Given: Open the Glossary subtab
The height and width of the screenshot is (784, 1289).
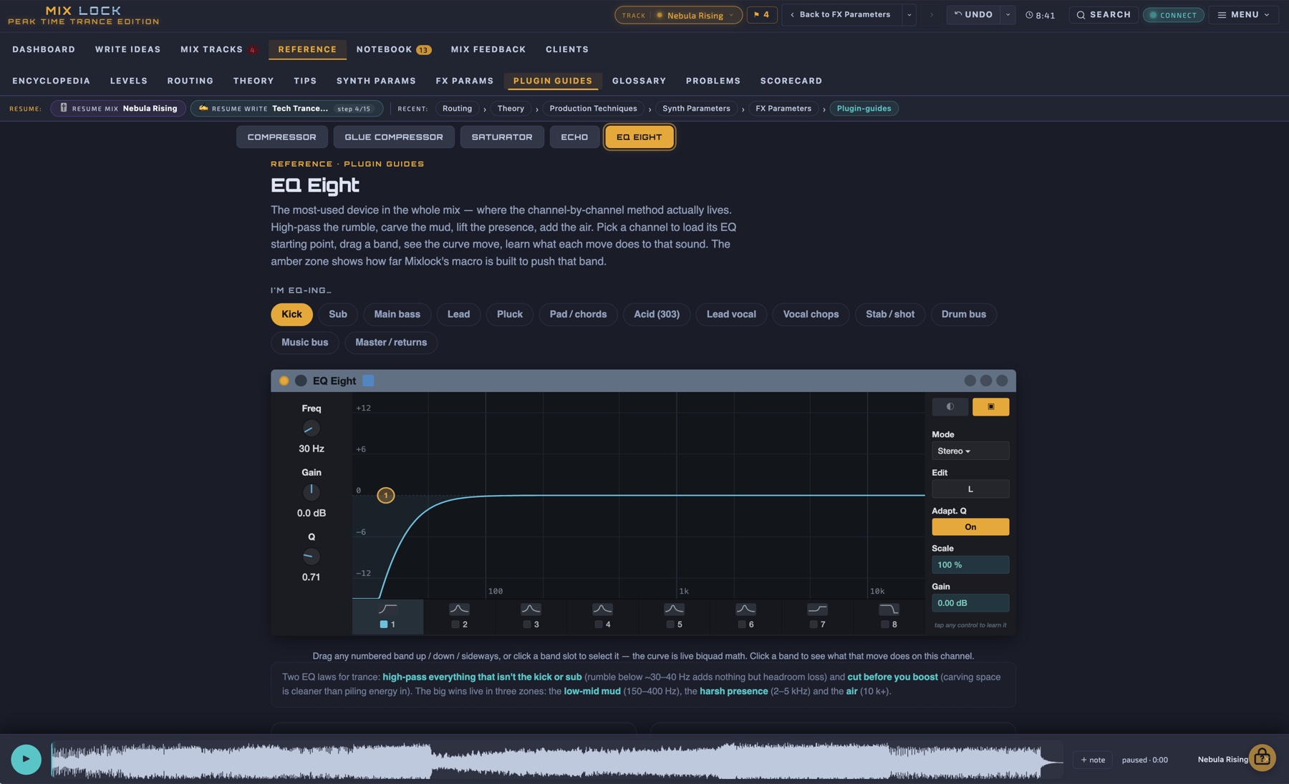Looking at the screenshot, I should 639,81.
